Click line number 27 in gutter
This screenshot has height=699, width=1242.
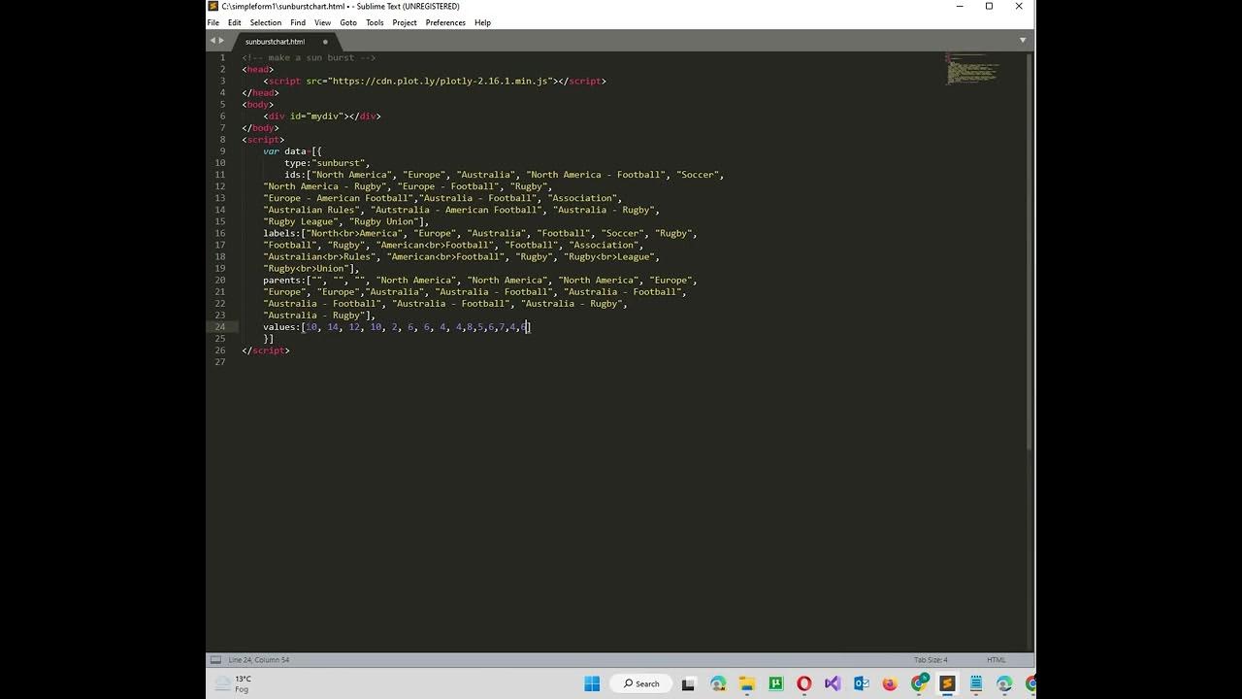click(x=220, y=362)
